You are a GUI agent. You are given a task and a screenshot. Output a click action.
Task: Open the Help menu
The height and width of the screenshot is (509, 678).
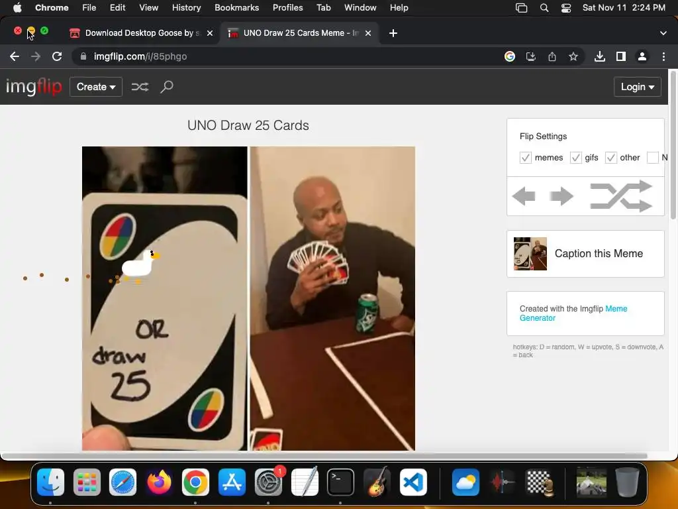click(x=399, y=8)
